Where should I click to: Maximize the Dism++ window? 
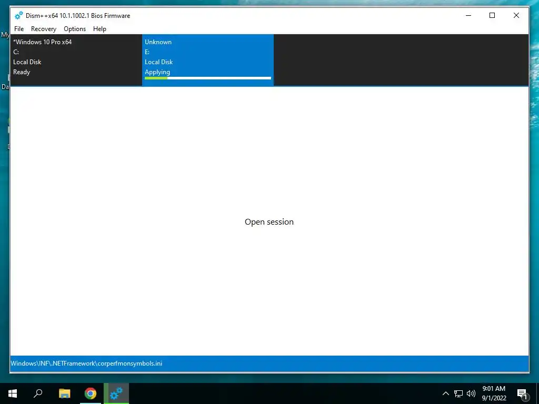(x=492, y=15)
